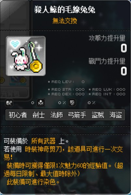The height and width of the screenshot is (195, 131).
Task: Click the arrow icon left of the stat row
Action: (9, 103)
